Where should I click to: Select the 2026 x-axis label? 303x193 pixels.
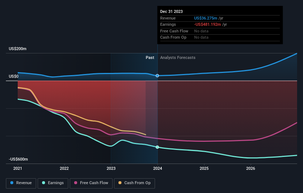point(251,168)
